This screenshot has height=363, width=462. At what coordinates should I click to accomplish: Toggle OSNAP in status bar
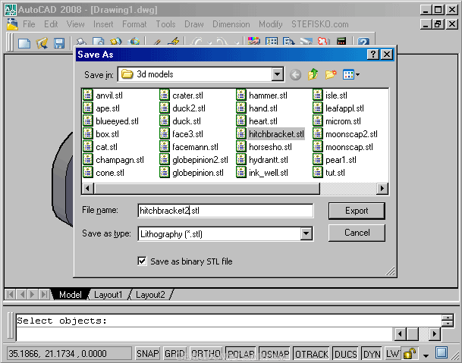tap(275, 354)
